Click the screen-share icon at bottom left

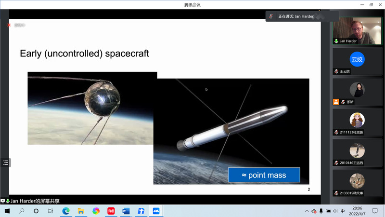(x=3, y=201)
